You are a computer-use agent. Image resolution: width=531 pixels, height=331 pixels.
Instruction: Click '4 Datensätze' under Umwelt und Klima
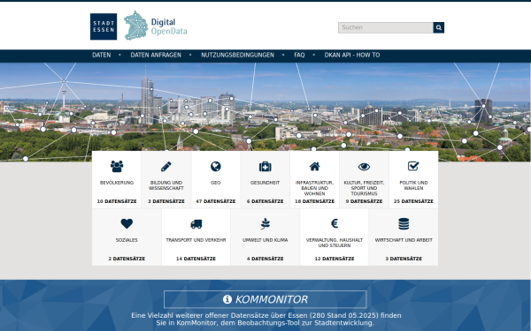[x=265, y=259]
